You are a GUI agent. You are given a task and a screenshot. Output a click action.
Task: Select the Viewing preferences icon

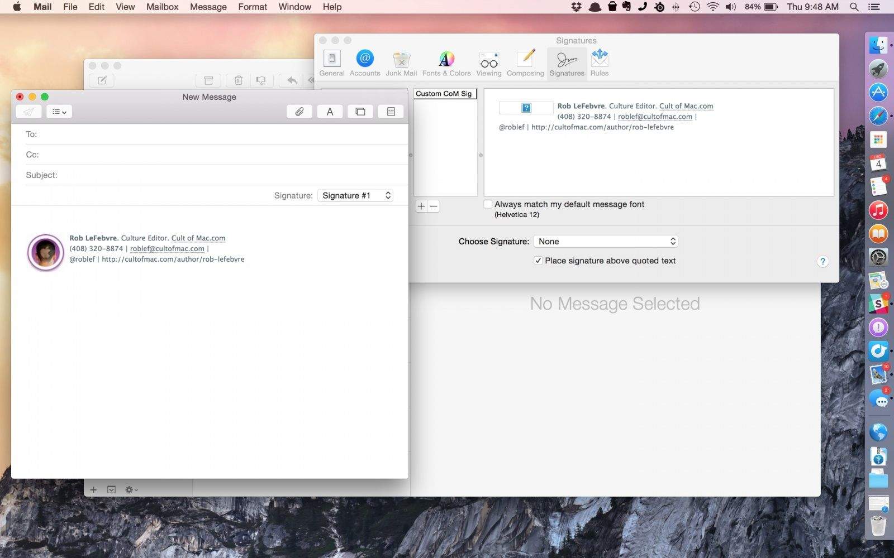point(488,61)
